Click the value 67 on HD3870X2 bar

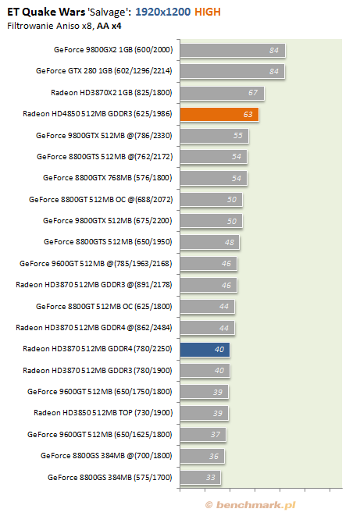[253, 93]
